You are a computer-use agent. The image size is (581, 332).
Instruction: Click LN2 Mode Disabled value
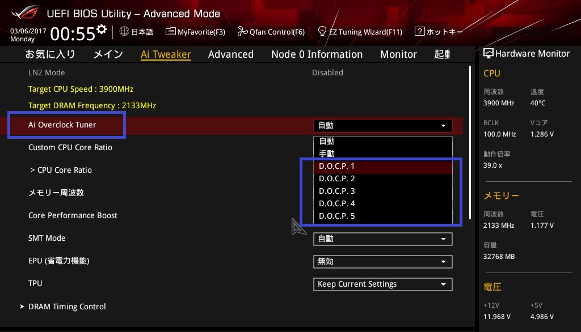click(x=327, y=73)
